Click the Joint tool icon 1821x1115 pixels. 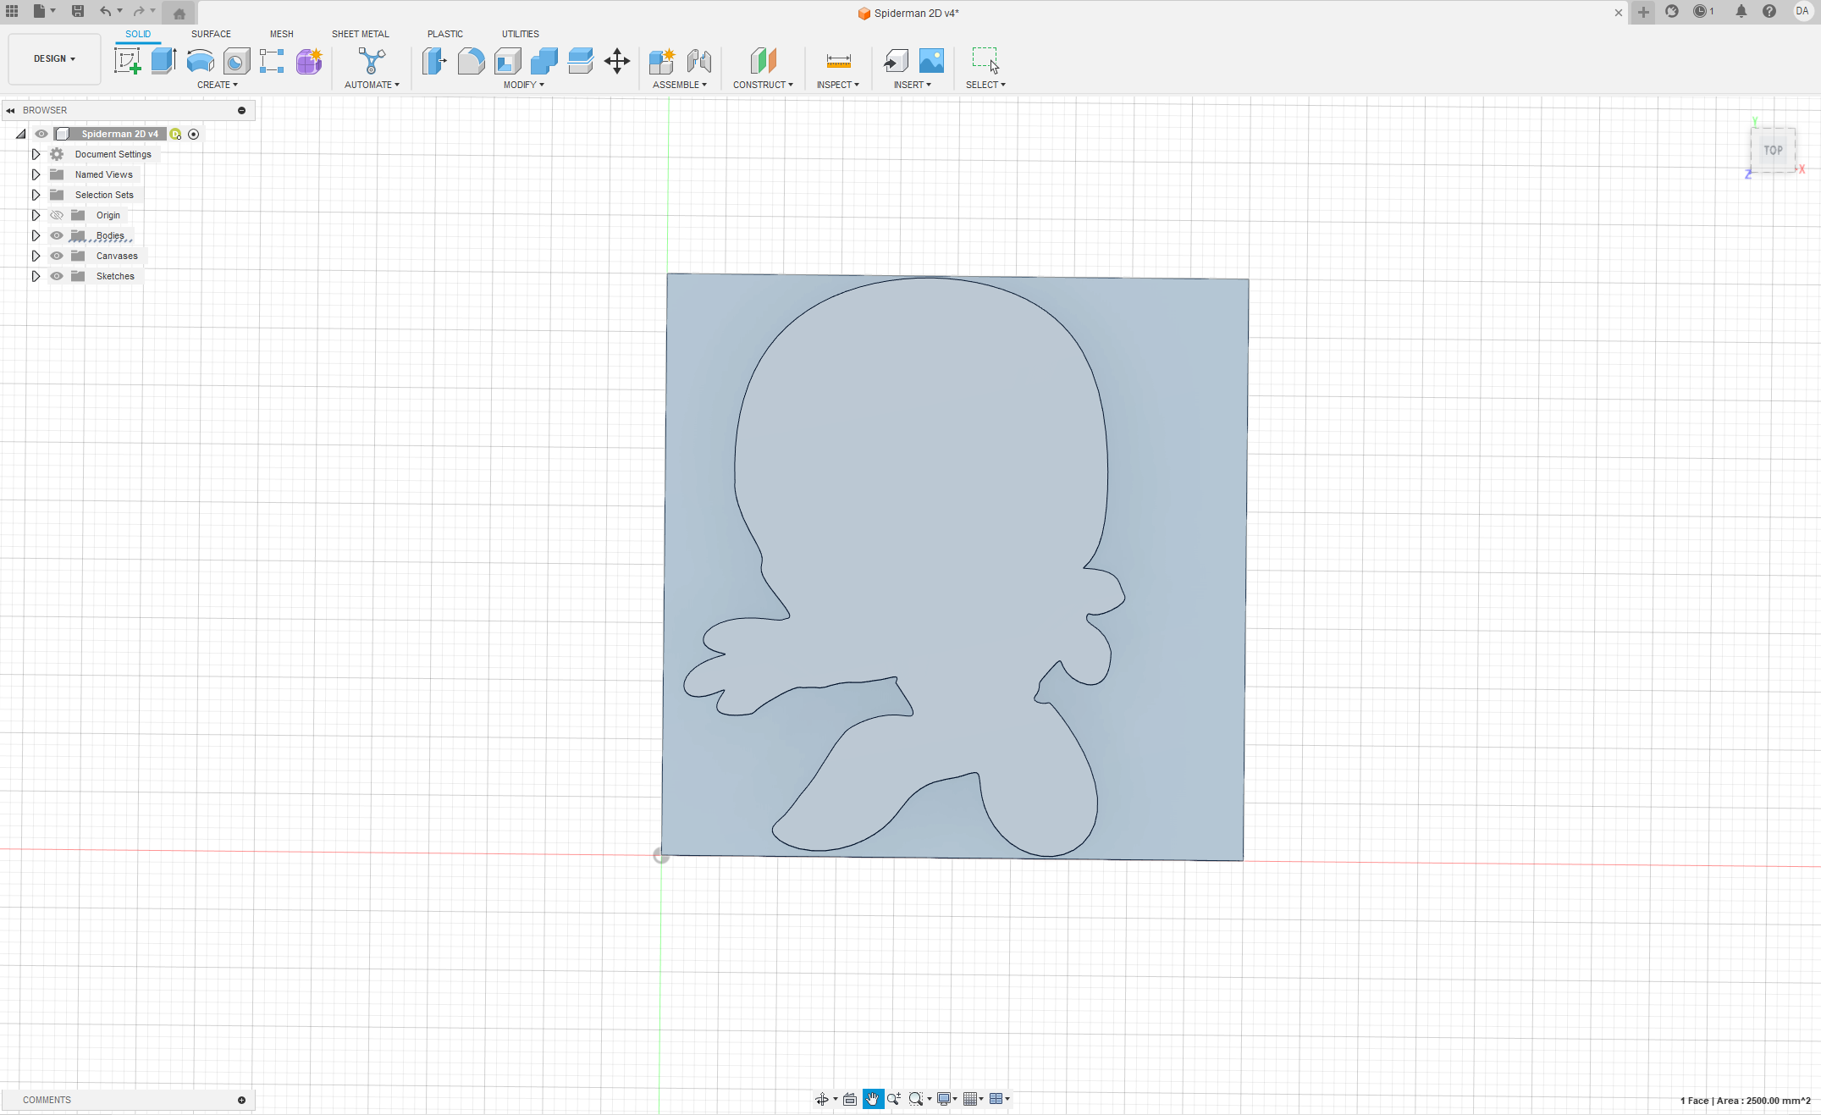tap(699, 61)
